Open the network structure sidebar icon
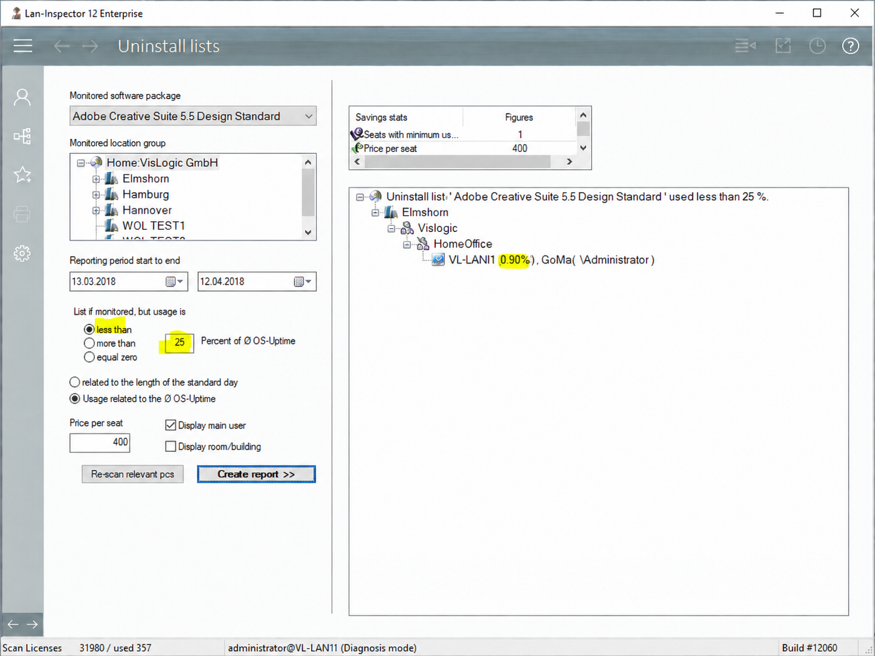This screenshot has height=656, width=875. click(x=22, y=136)
